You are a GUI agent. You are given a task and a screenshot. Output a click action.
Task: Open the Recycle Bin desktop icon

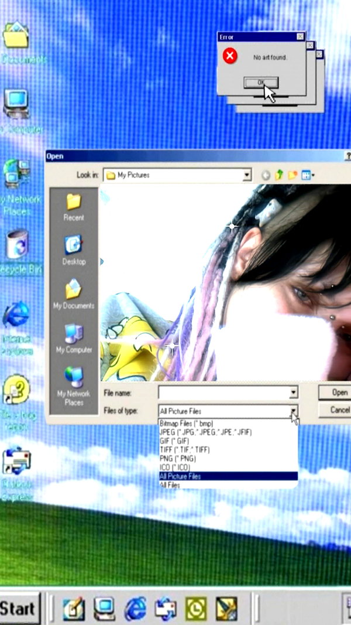pos(18,252)
